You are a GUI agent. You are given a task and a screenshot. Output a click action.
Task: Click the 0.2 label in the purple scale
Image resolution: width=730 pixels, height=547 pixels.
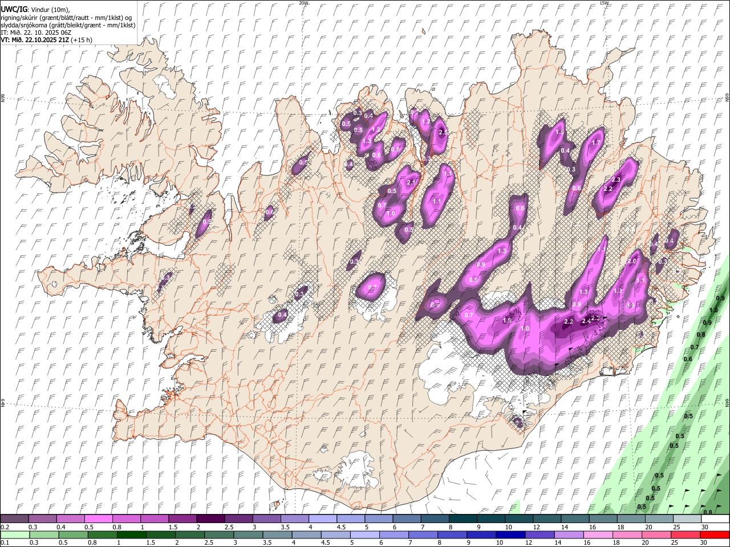tap(5, 527)
